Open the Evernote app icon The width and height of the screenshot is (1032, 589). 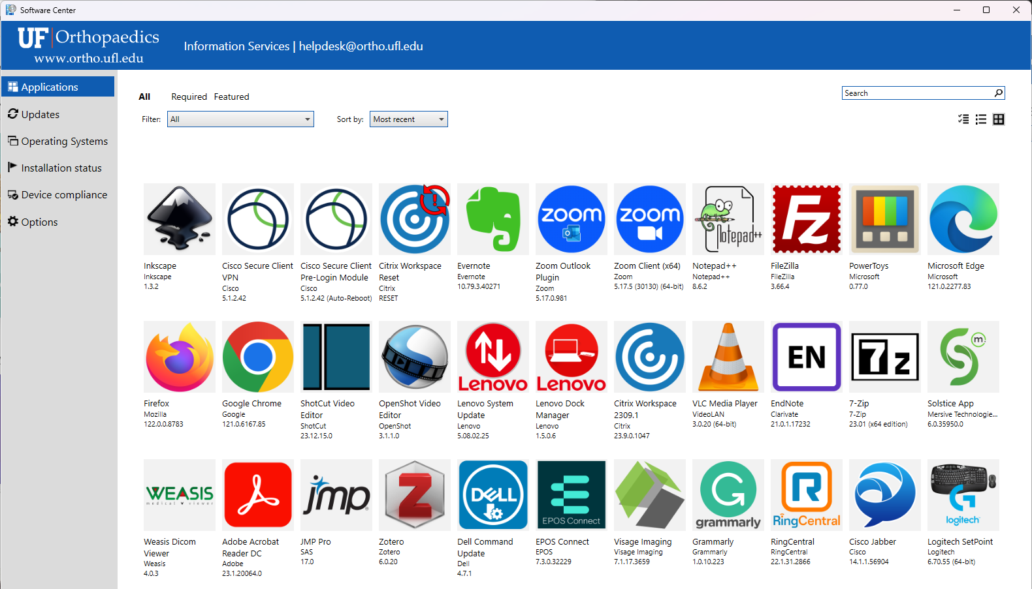pos(493,219)
